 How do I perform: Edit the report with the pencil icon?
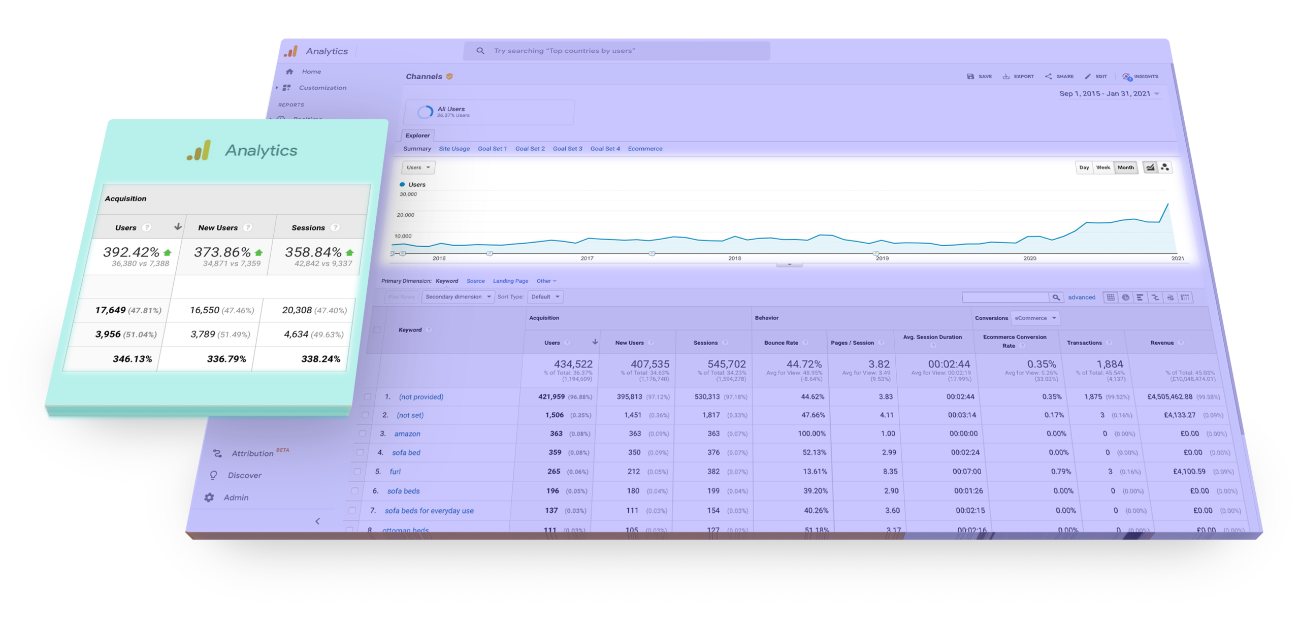[x=1095, y=76]
